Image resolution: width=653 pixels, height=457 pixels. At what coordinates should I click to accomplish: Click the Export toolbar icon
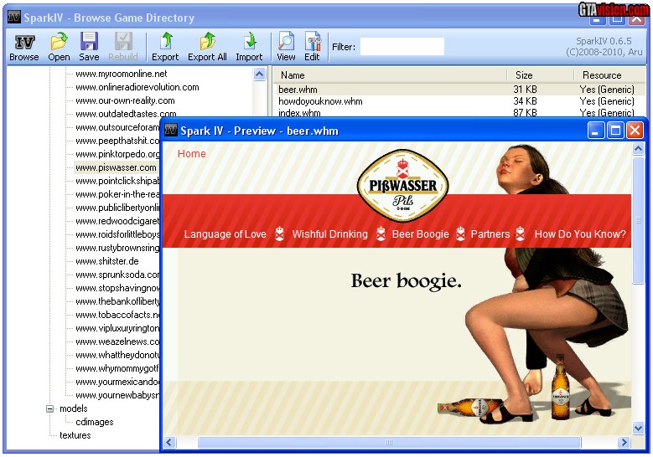pos(165,43)
